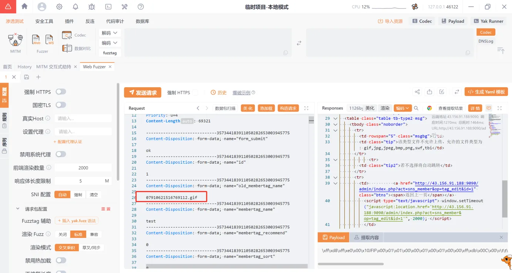The image size is (512, 273).
Task: Click the response horizontal scrollbar at bottom
Action: point(351,264)
